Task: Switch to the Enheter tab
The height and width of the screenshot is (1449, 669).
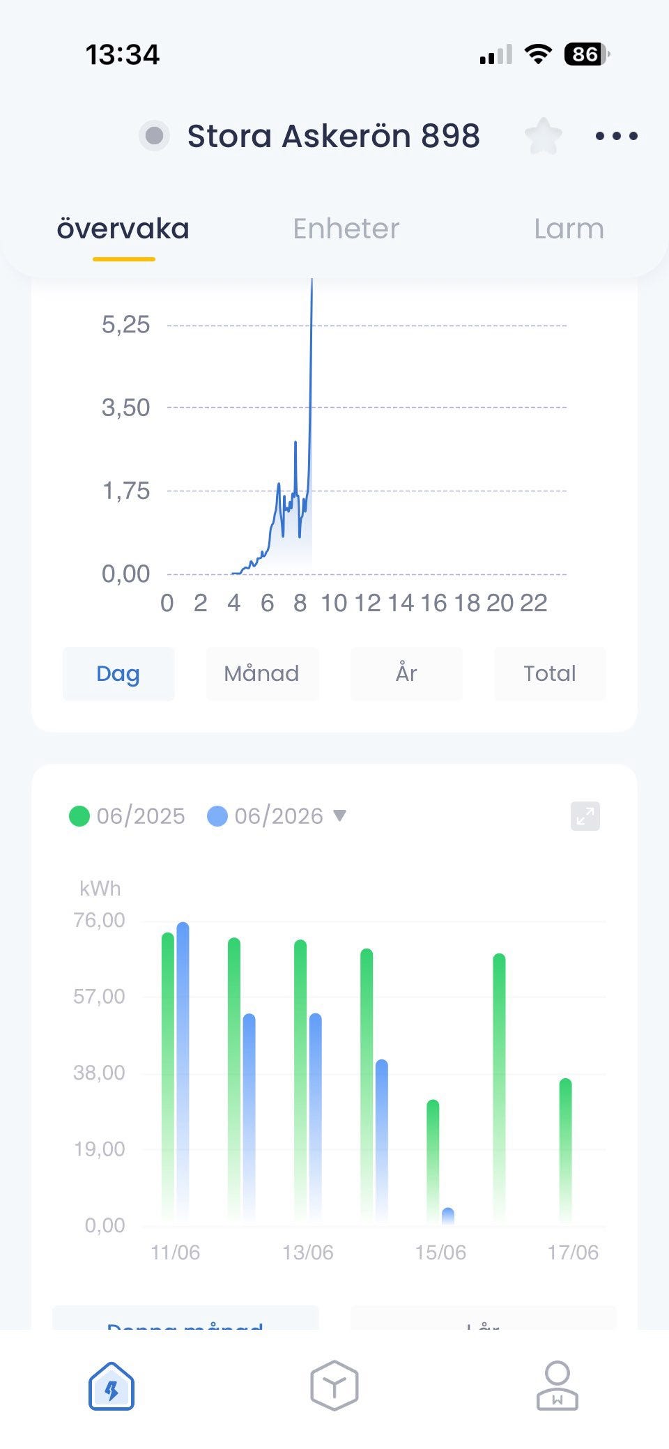Action: 346,229
